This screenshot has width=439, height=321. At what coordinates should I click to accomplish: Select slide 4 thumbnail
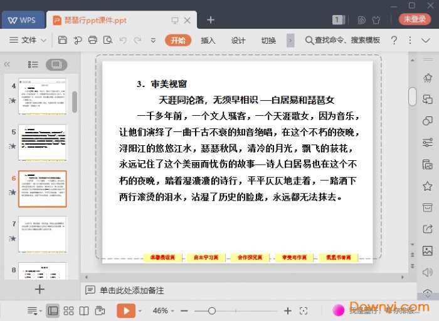[x=43, y=96]
